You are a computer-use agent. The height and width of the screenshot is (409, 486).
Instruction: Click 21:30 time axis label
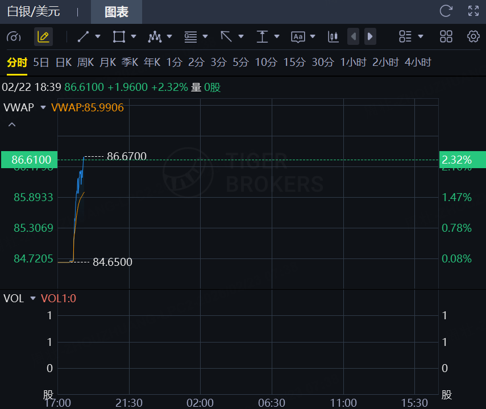129,403
